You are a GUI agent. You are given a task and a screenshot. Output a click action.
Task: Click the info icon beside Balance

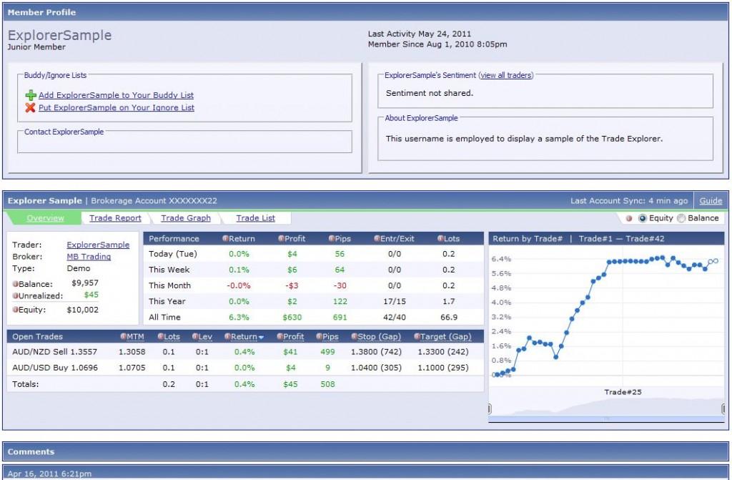pyautogui.click(x=15, y=284)
